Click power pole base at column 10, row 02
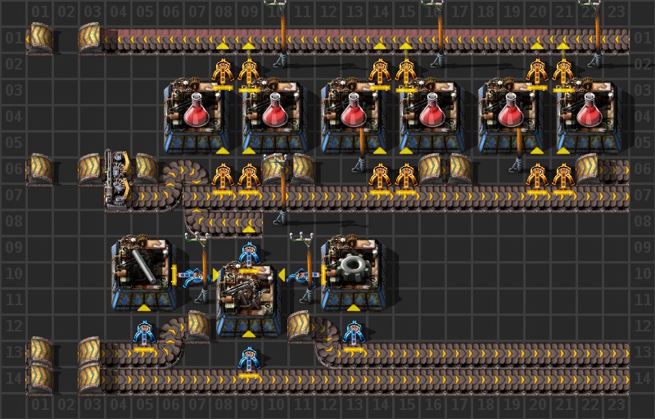 pyautogui.click(x=281, y=61)
